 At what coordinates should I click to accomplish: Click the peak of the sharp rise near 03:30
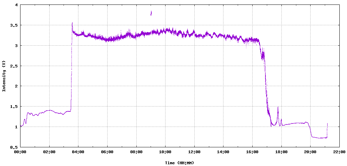coord(72,23)
